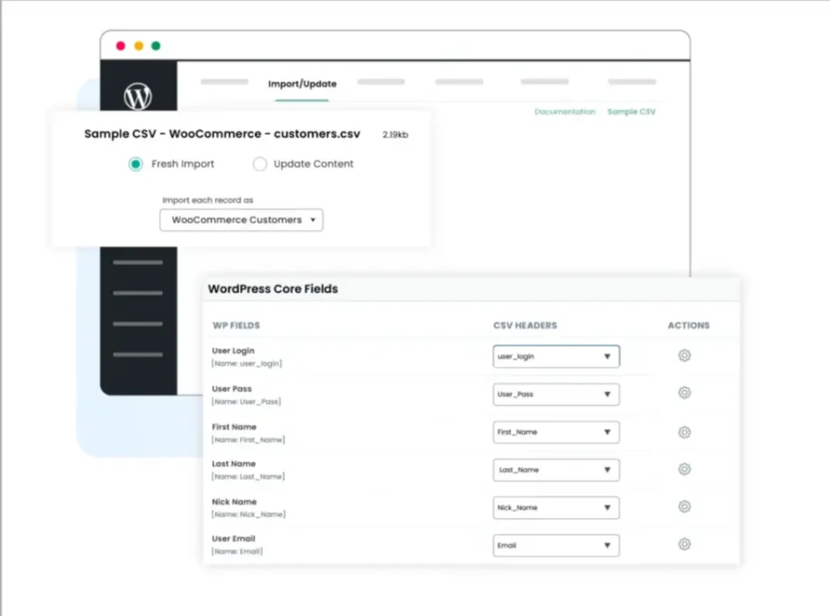Select the Update Content option
This screenshot has height=616, width=830.
point(260,164)
